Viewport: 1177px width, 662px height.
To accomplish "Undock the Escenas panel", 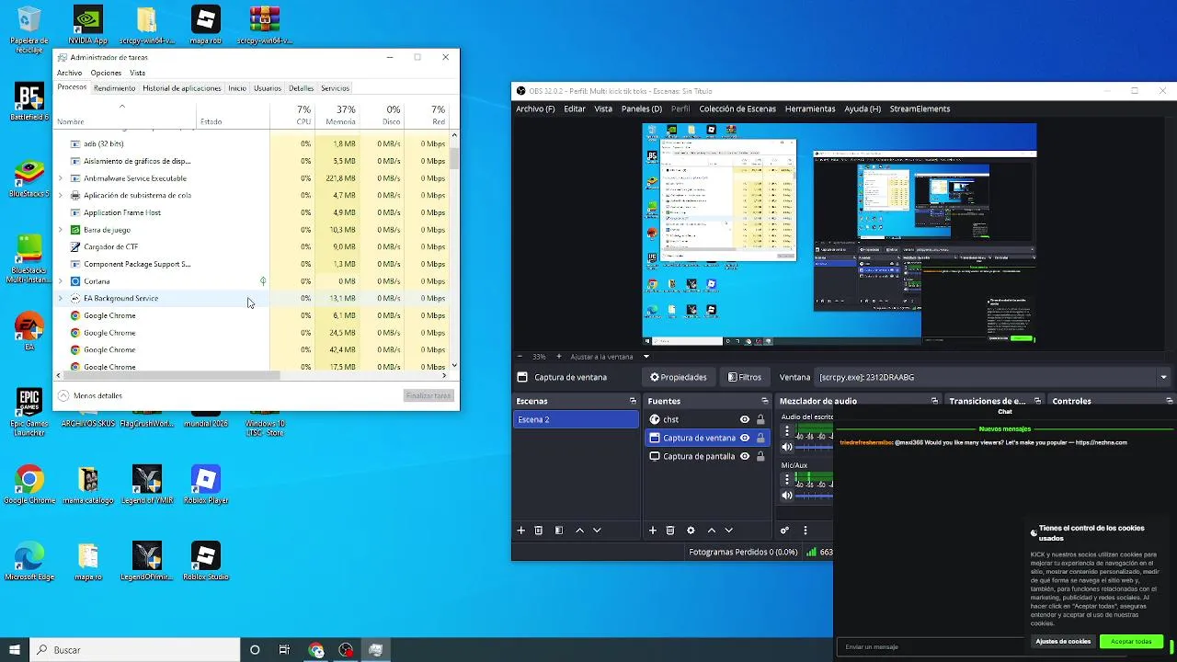I will pos(633,401).
